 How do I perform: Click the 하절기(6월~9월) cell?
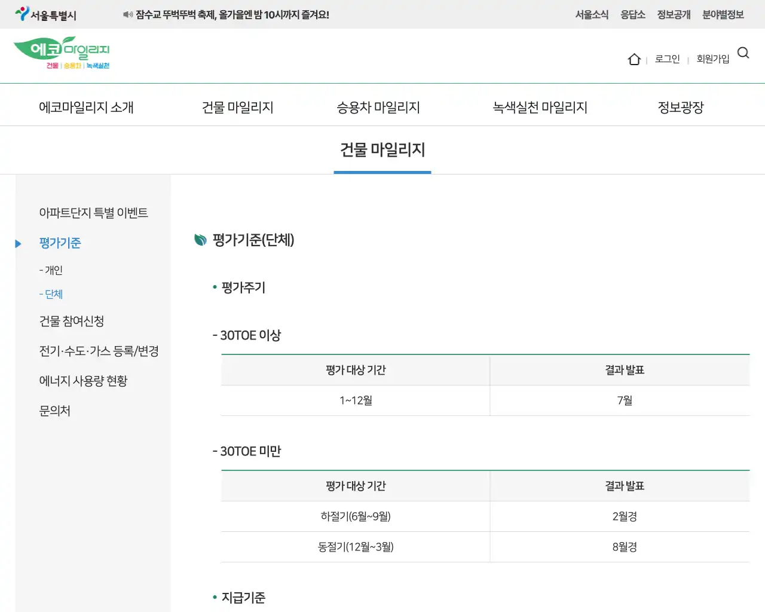pos(356,516)
